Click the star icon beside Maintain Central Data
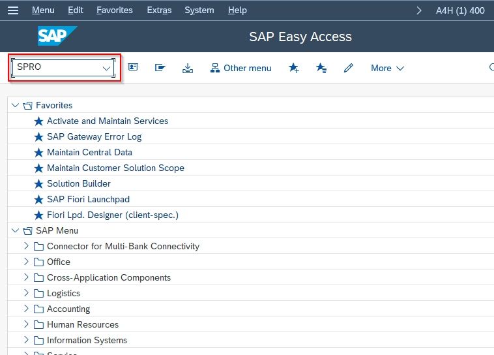 tap(38, 153)
